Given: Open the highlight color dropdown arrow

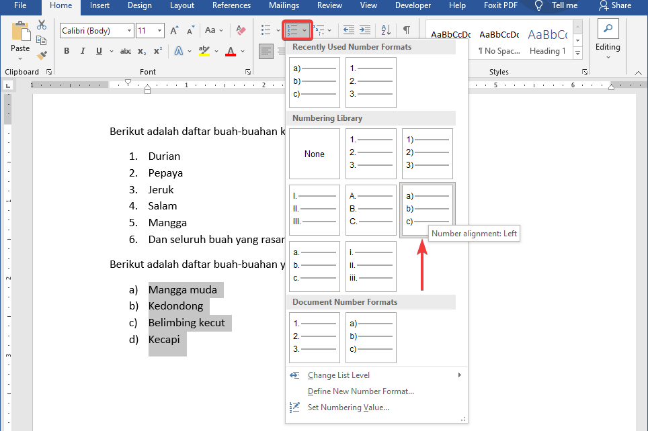Looking at the screenshot, I should pos(216,51).
